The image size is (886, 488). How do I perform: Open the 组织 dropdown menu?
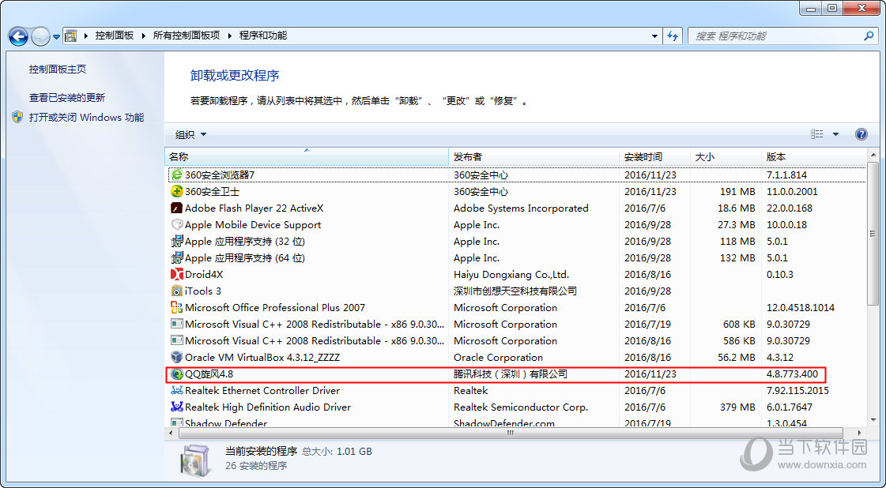click(x=191, y=134)
